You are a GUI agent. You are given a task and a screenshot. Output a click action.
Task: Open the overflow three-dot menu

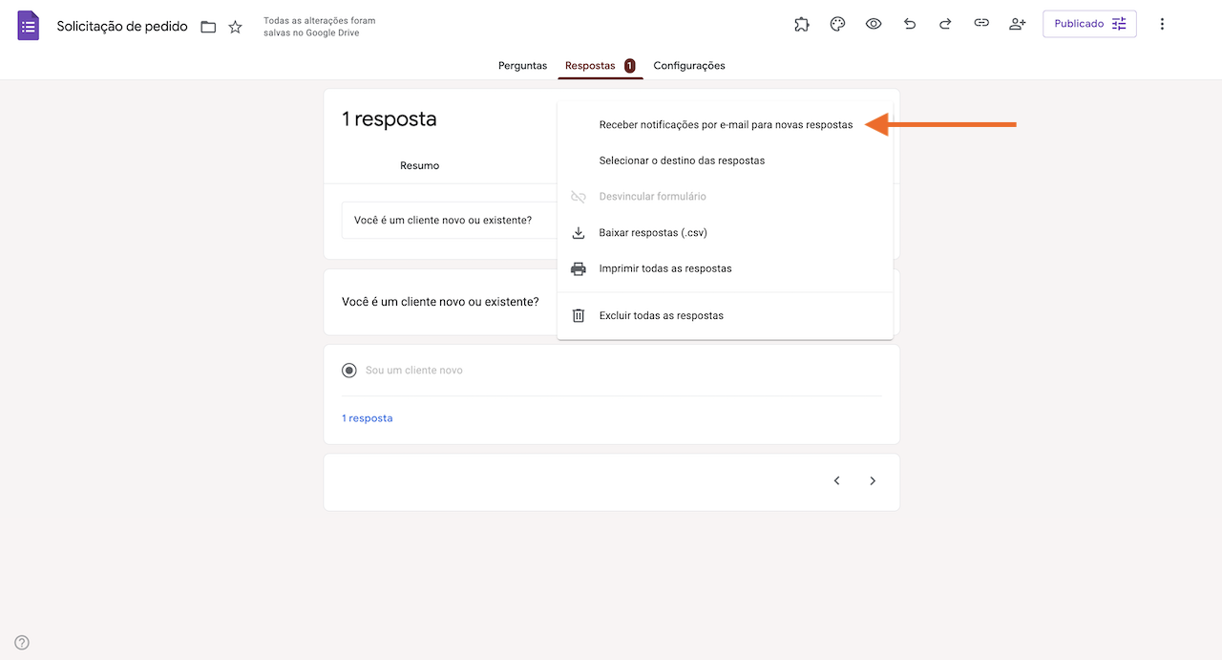tap(1162, 24)
